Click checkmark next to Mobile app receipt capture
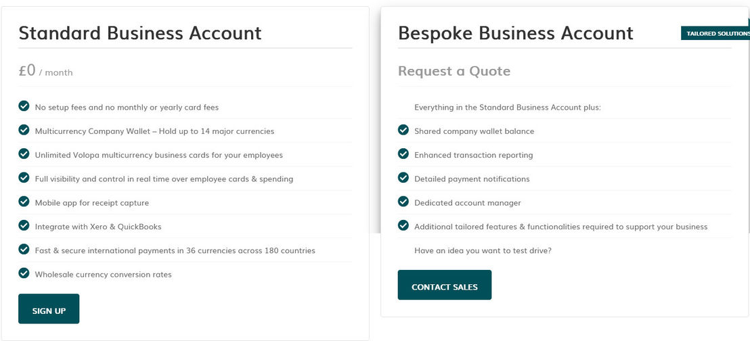Screen dimensions: 750x341 click(x=24, y=202)
